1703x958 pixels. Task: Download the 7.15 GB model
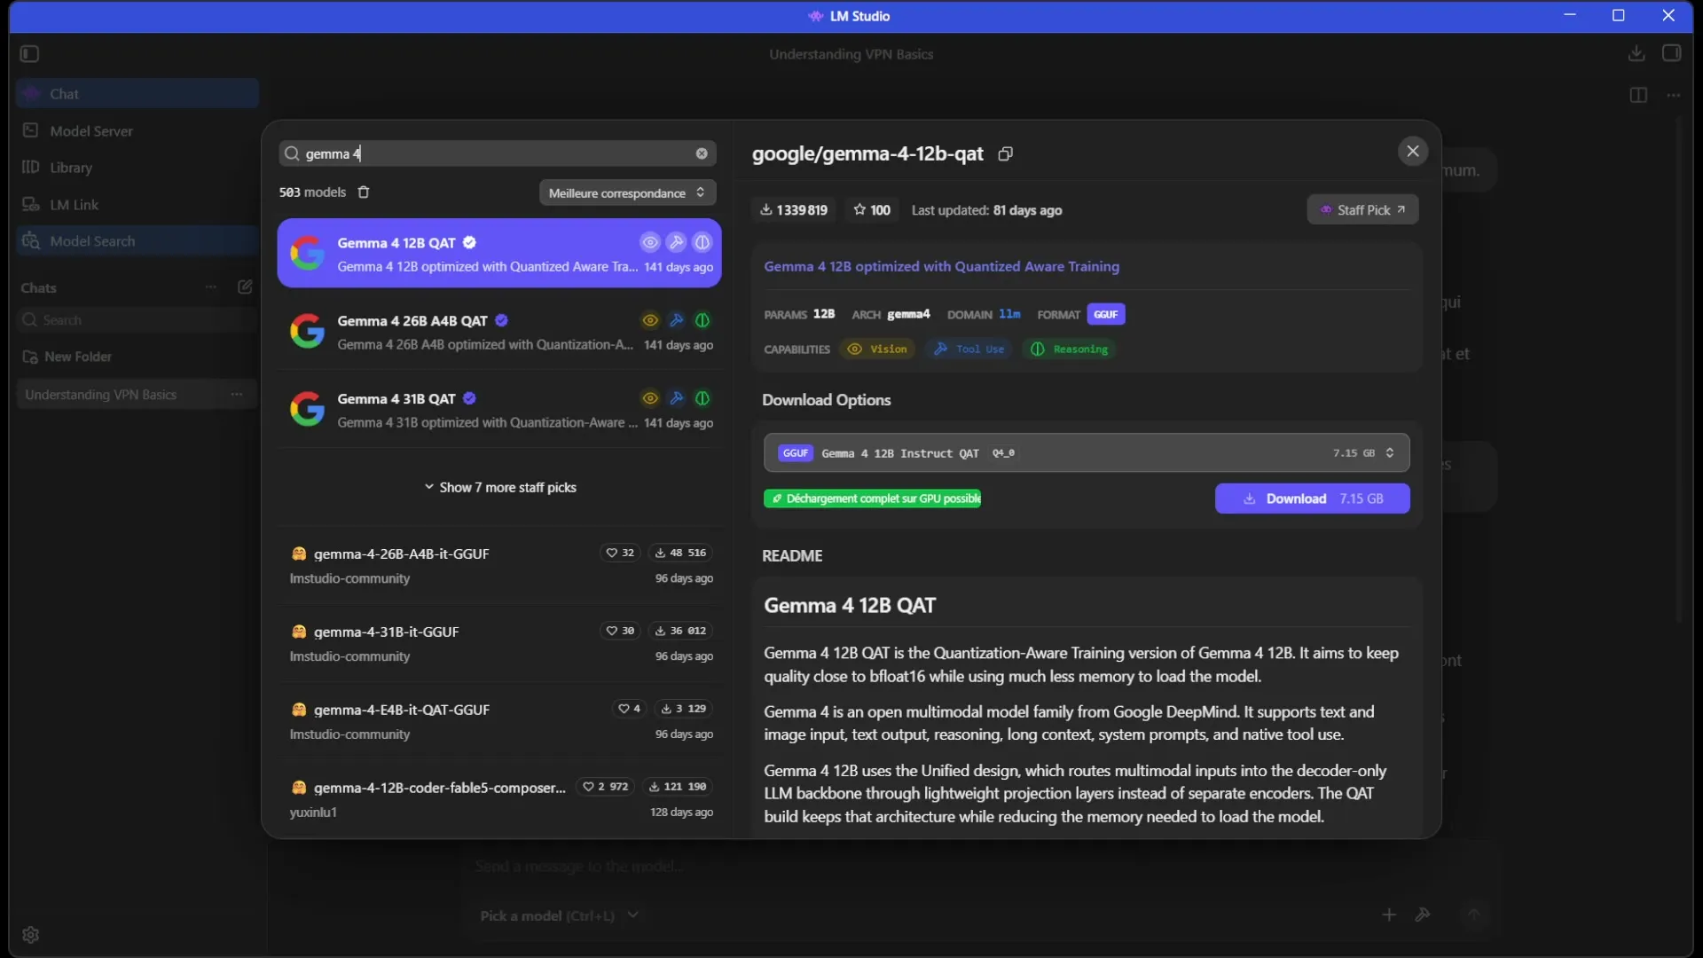point(1312,499)
